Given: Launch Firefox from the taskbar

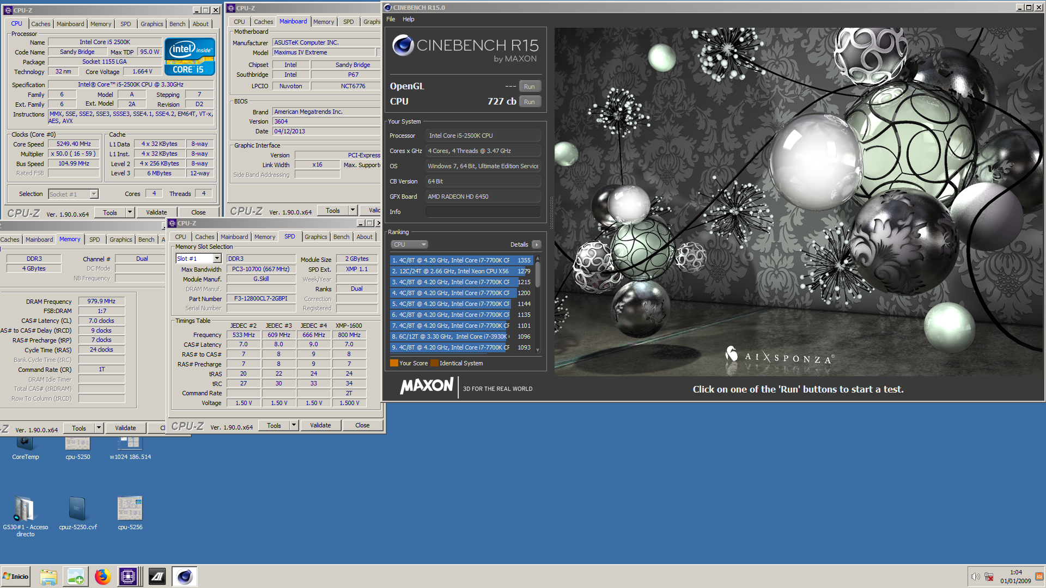Looking at the screenshot, I should (102, 577).
